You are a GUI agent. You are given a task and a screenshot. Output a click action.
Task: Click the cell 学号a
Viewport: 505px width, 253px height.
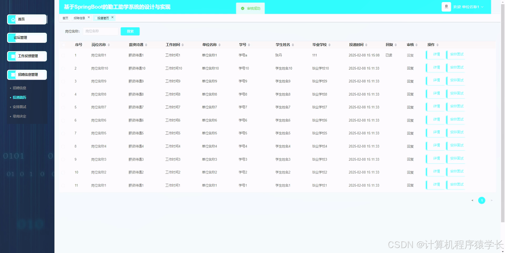(x=243, y=55)
